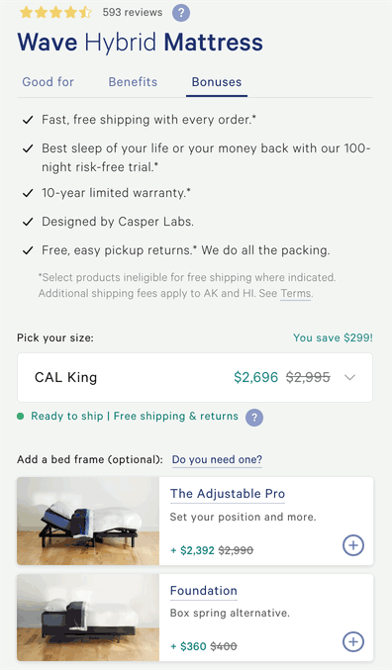The image size is (392, 670).
Task: Expand the size chevron arrow
Action: tap(349, 377)
